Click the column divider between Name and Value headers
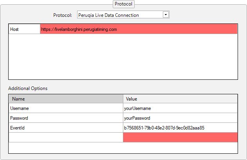Screen dimensions: 247x160 [x=123, y=99]
